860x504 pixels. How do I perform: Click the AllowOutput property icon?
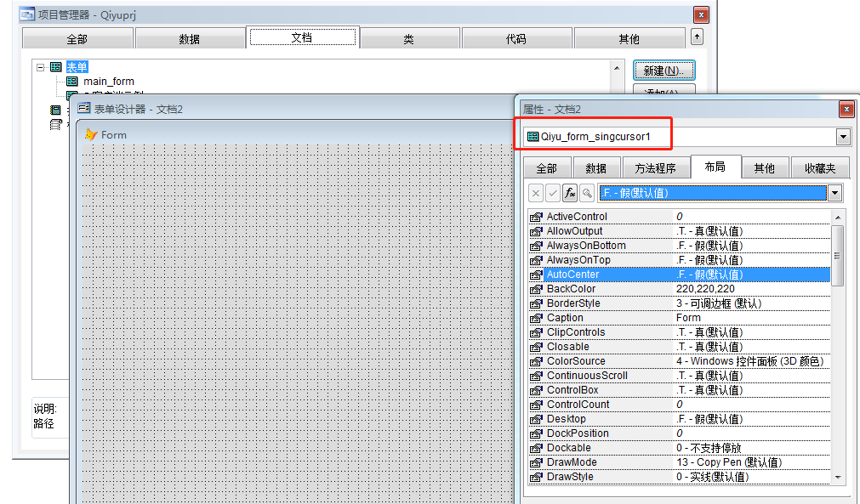tap(536, 231)
